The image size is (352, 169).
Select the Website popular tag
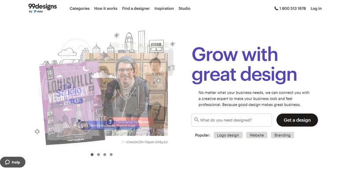[256, 135]
